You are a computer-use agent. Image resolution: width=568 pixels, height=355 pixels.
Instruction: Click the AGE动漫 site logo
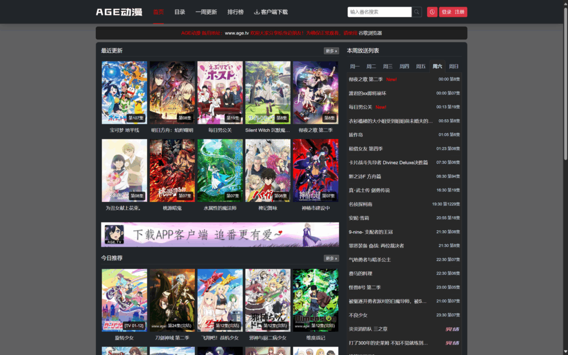[x=119, y=12]
